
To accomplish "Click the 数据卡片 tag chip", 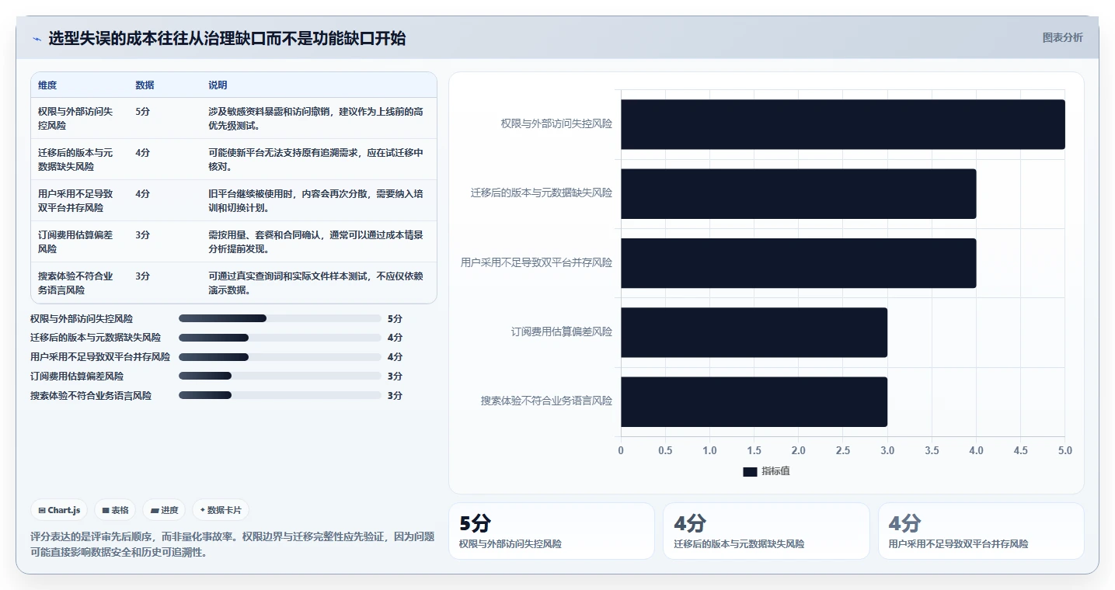I will (x=221, y=510).
